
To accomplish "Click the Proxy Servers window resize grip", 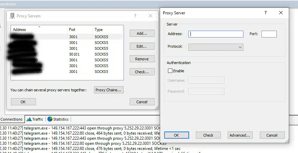I will 157,108.
